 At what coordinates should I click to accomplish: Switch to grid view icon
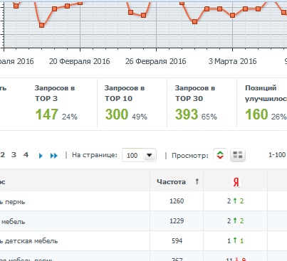238,155
